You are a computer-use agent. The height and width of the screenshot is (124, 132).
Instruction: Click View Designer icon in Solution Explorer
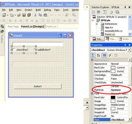click(x=98, y=12)
